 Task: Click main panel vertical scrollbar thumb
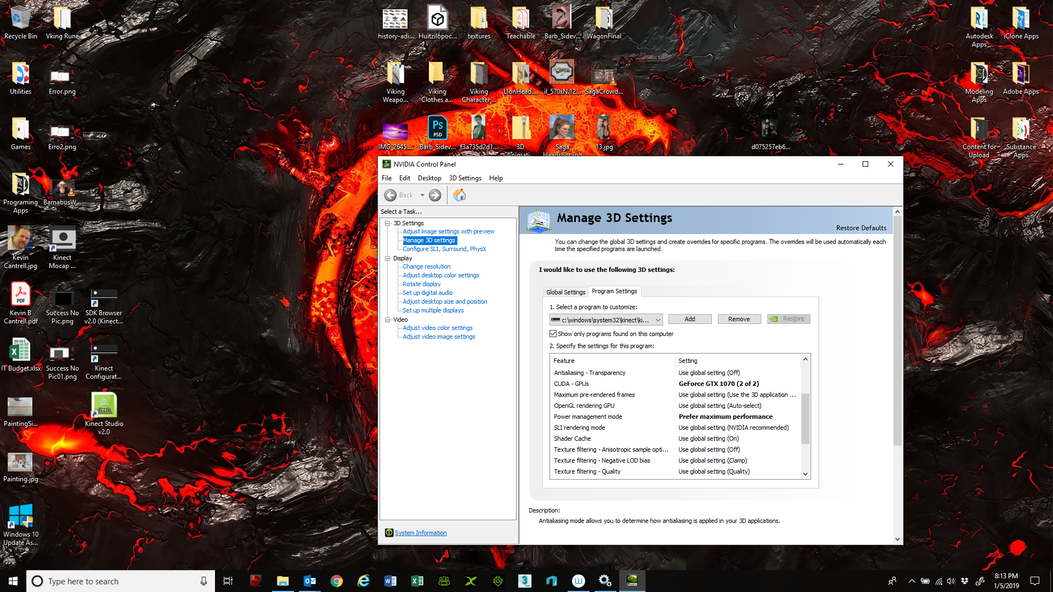pos(897,331)
